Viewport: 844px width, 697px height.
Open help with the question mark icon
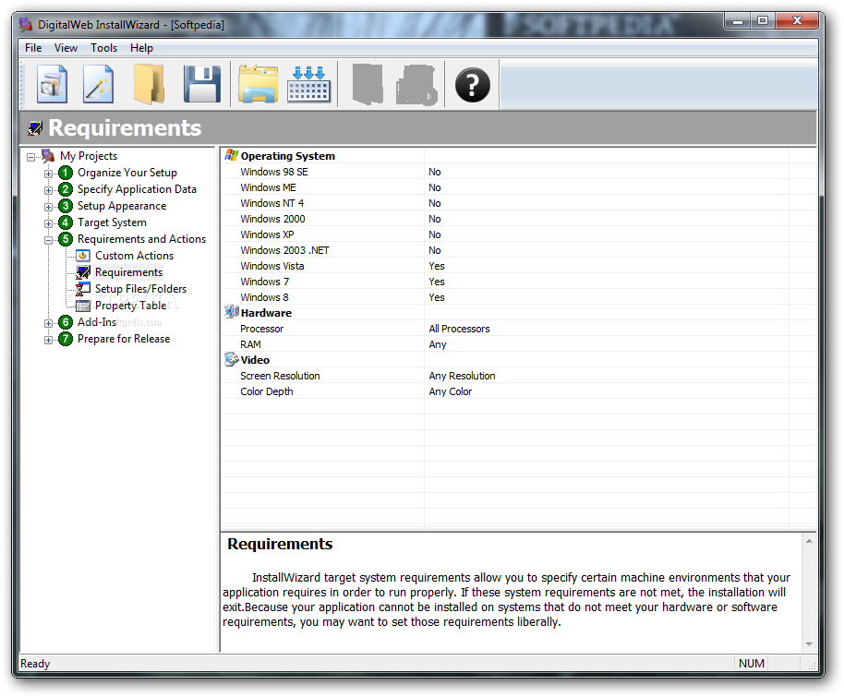pyautogui.click(x=472, y=85)
